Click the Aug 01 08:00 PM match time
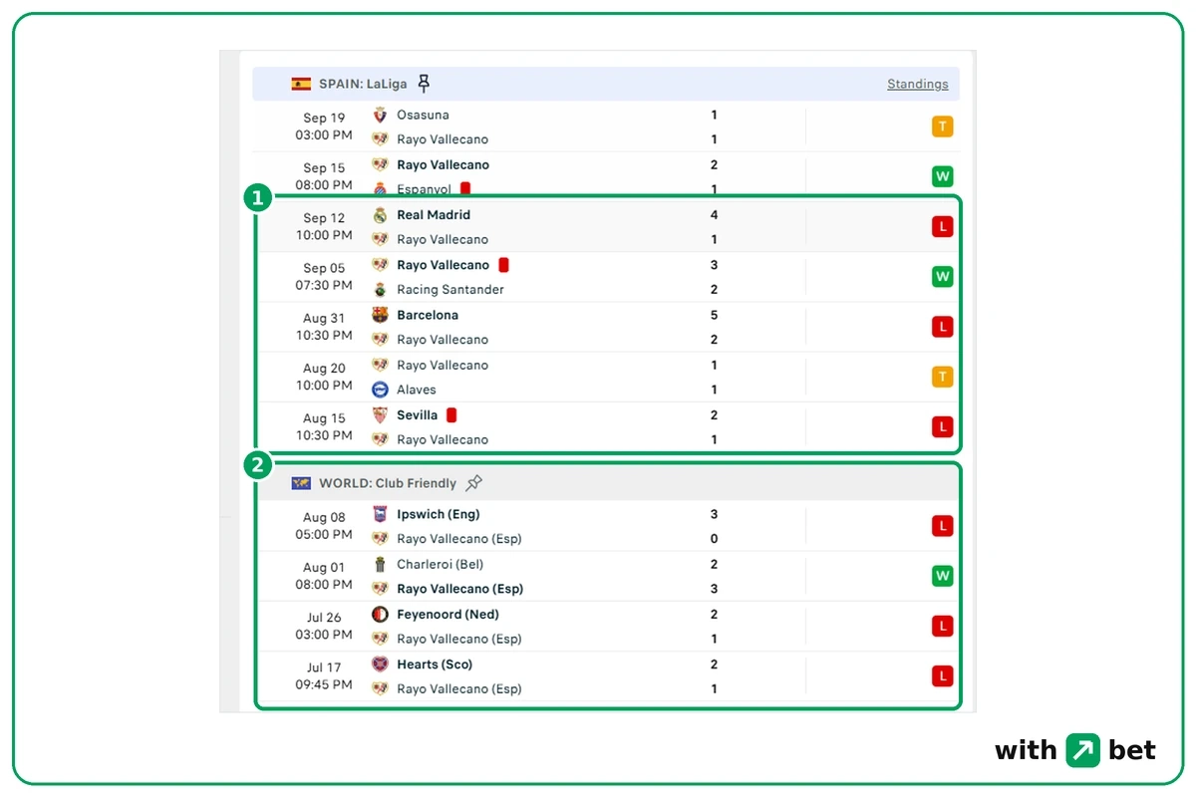 (324, 576)
